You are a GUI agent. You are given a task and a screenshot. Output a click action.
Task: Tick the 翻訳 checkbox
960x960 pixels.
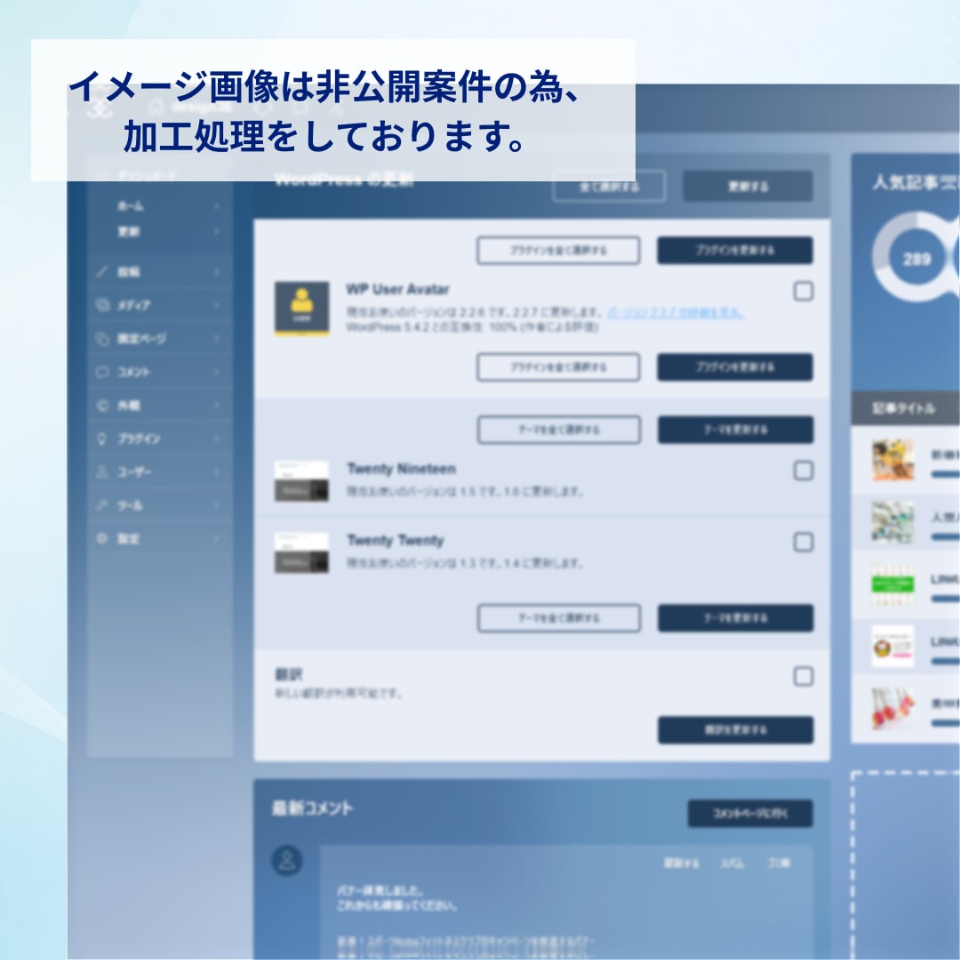(804, 676)
